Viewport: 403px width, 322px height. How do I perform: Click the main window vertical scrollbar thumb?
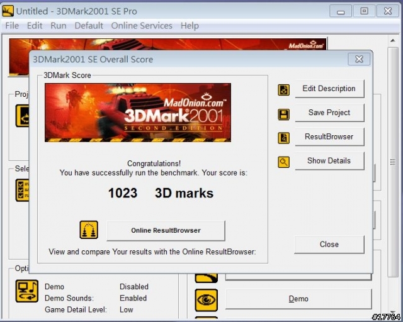393,162
